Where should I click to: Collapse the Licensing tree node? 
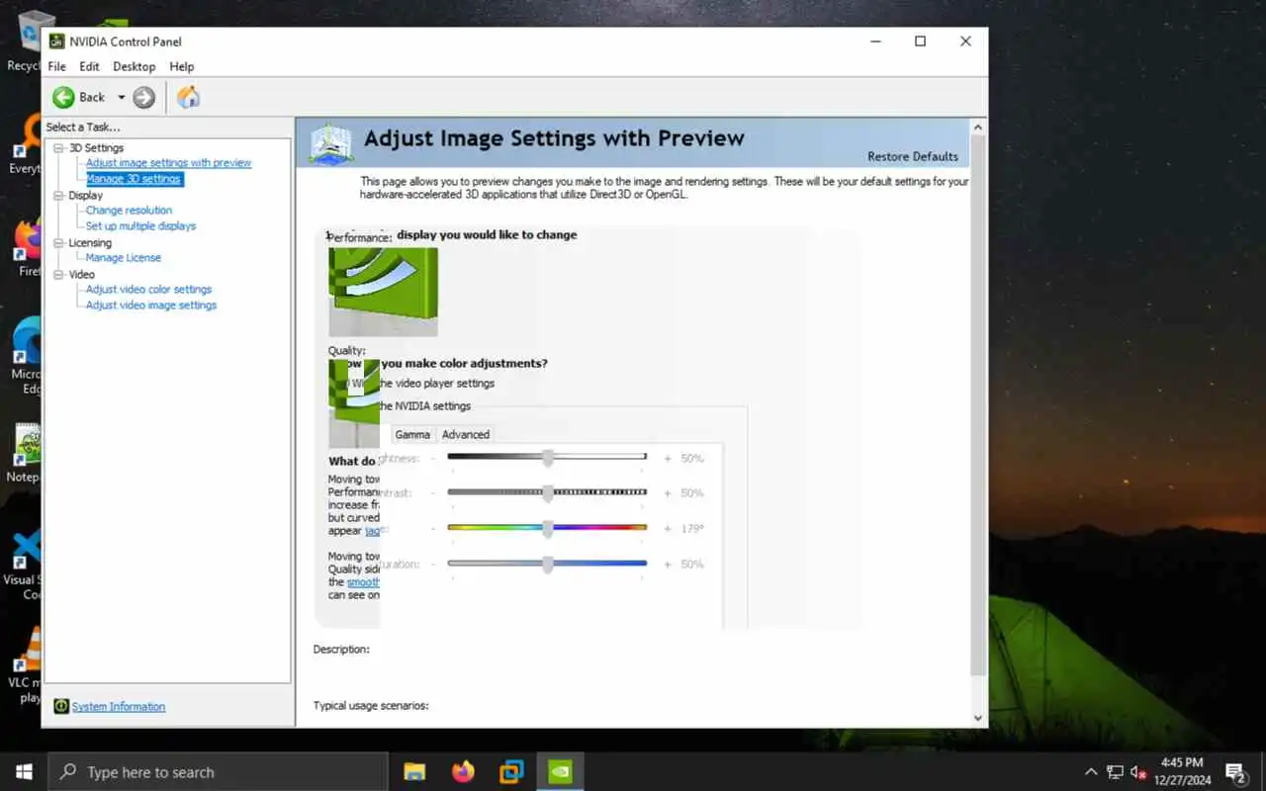coord(59,243)
